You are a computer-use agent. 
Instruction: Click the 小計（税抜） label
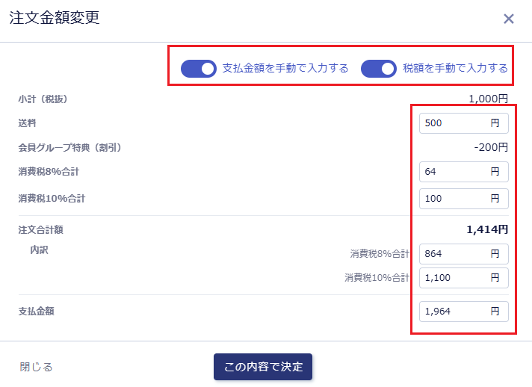click(x=48, y=99)
